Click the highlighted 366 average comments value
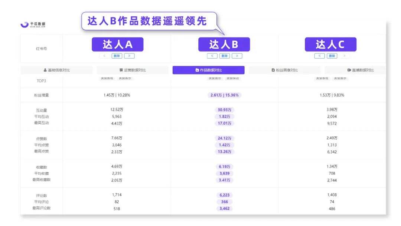 (x=225, y=202)
